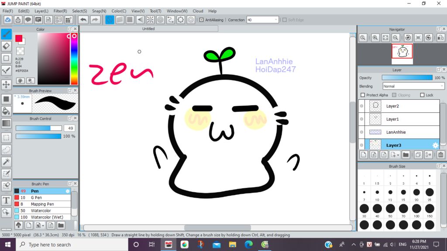The height and width of the screenshot is (251, 447).
Task: Zoom in using Navigator icon
Action: click(x=375, y=37)
